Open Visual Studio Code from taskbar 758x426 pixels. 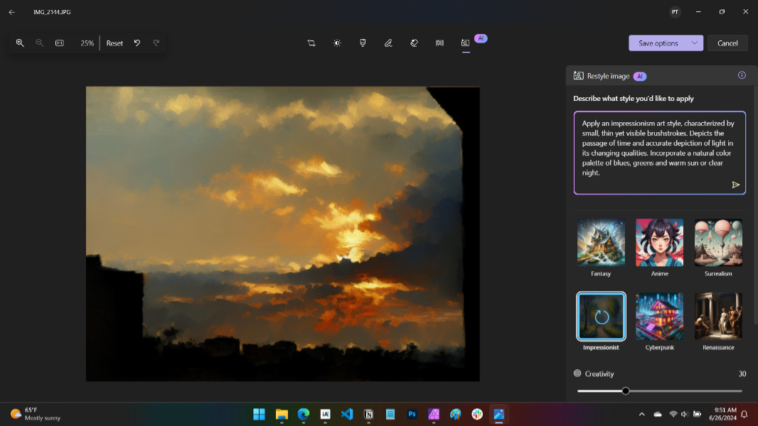pos(346,414)
